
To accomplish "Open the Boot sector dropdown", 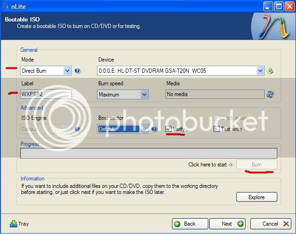I will 123,129.
